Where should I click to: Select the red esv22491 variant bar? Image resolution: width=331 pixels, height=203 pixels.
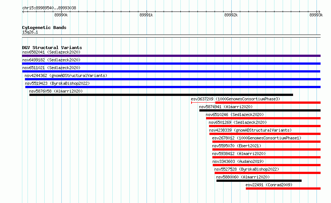(283, 188)
